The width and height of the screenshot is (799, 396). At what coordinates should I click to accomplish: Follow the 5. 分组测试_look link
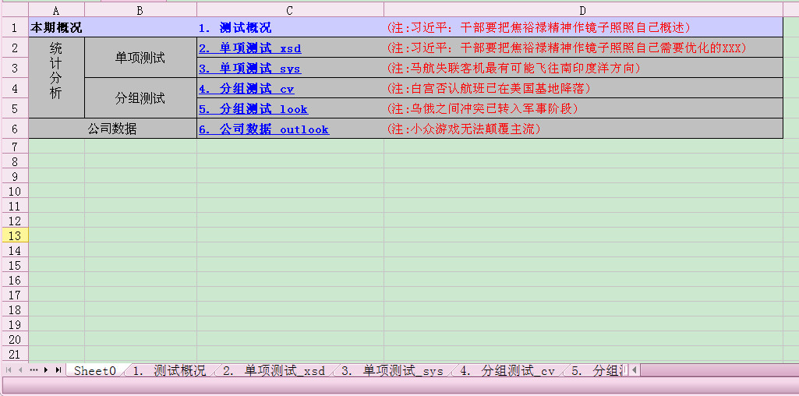click(253, 110)
